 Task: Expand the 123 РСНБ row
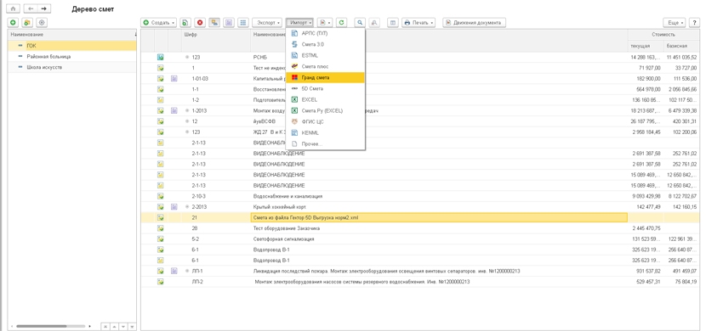187,57
